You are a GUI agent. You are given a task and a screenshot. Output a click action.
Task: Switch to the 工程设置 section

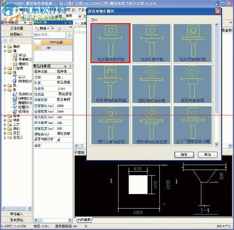pyautogui.click(x=17, y=28)
